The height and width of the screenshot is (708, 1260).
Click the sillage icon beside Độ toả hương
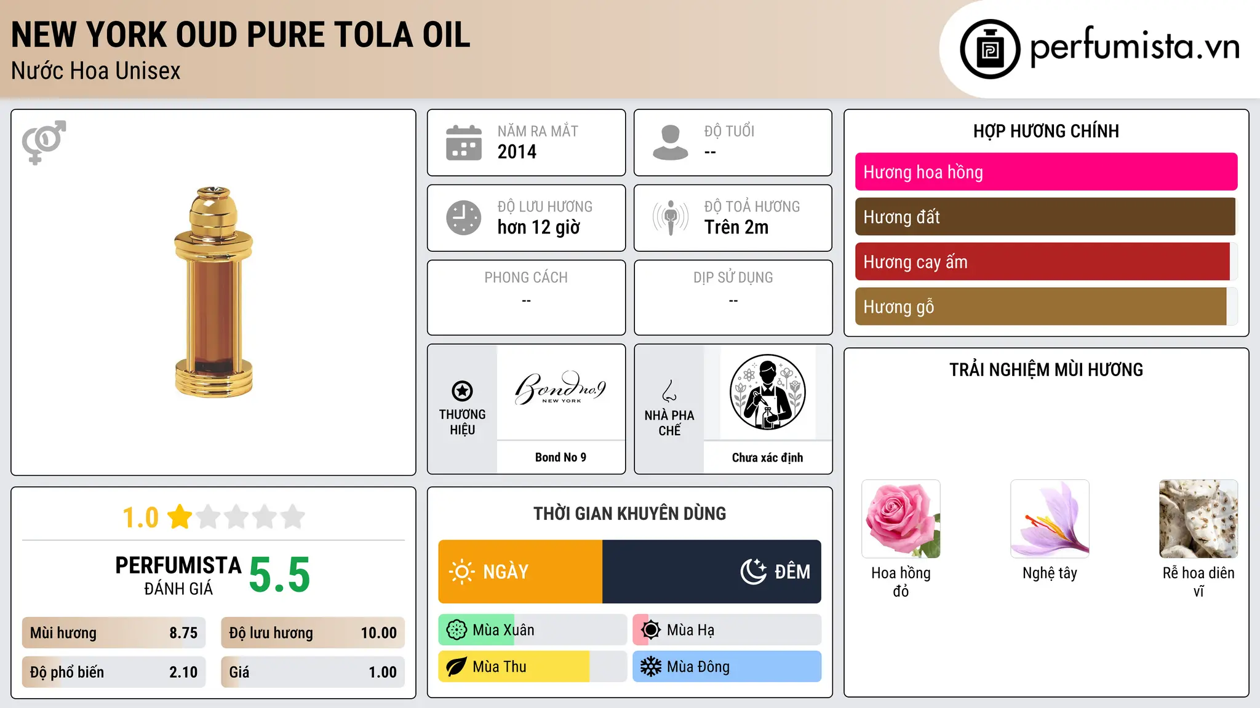tap(670, 218)
